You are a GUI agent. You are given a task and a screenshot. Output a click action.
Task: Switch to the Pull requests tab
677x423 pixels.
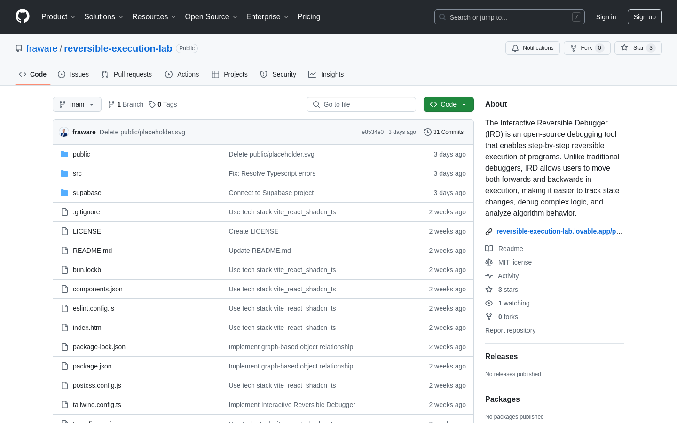point(126,74)
